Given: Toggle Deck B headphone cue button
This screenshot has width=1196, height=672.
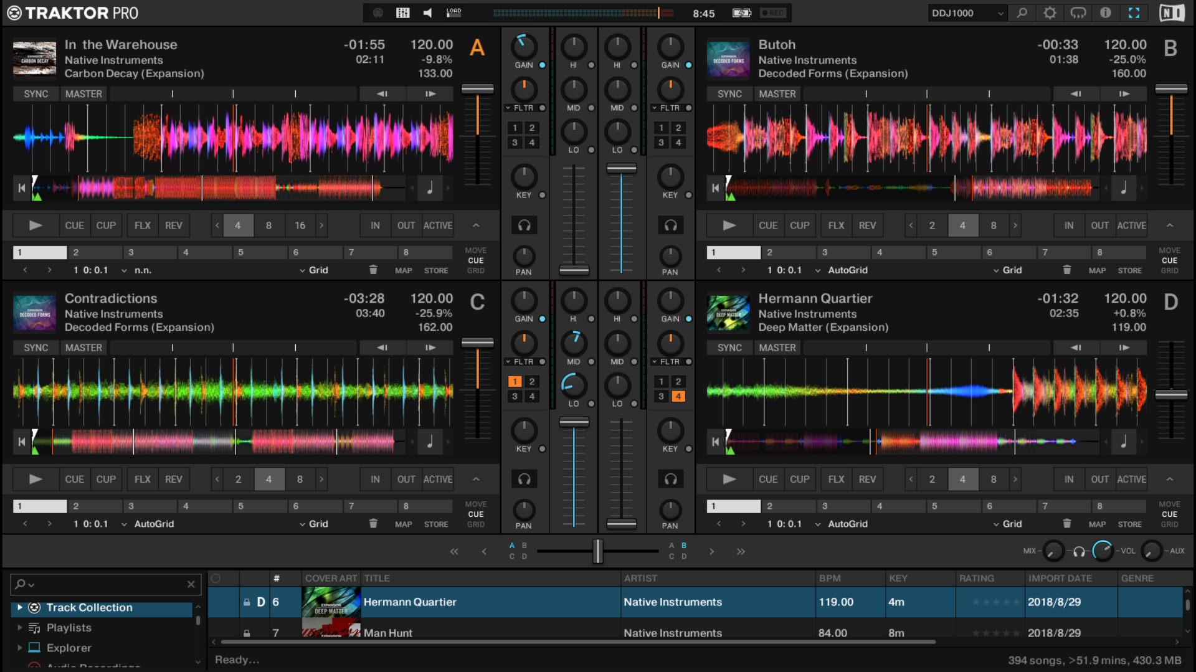Looking at the screenshot, I should (x=670, y=225).
